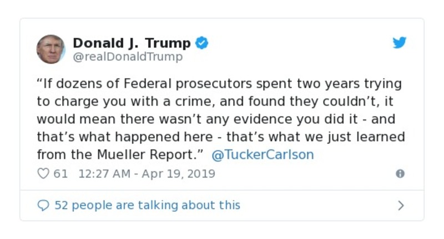This screenshot has width=444, height=239.
Task: Click the blue verified checkmark badge
Action: click(x=202, y=43)
